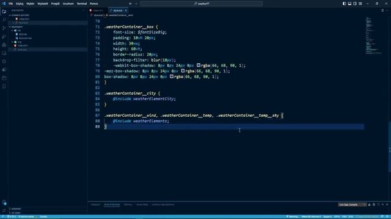Open Customize Layout icon in the title bar

point(360,4)
